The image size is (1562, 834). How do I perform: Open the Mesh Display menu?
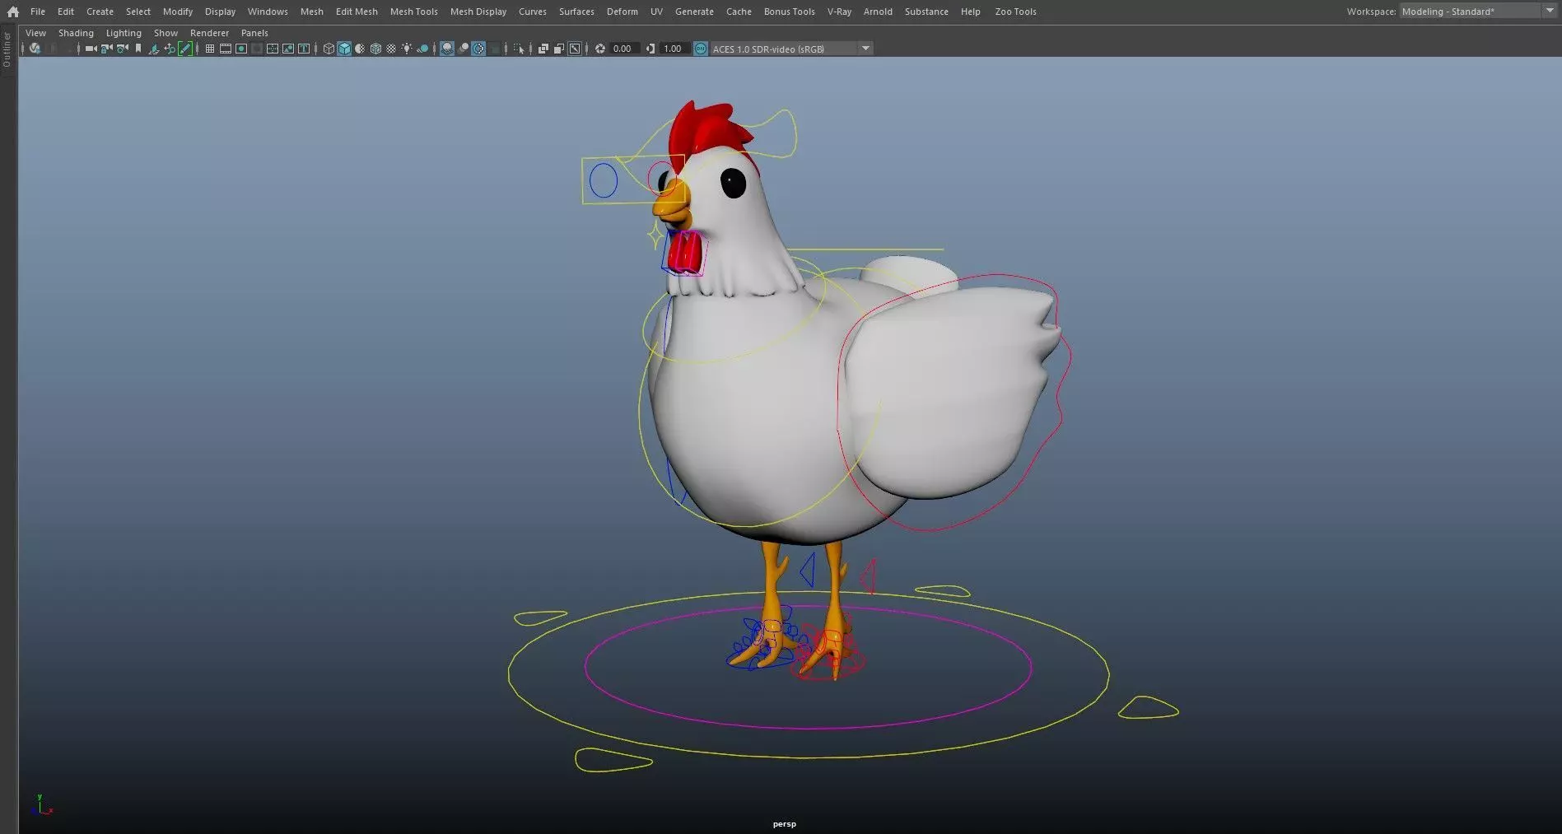[478, 12]
